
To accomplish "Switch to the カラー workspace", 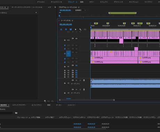I will pyautogui.click(x=91, y=2).
